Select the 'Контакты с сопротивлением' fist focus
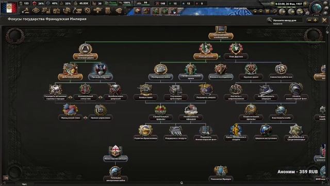 tap(236, 92)
